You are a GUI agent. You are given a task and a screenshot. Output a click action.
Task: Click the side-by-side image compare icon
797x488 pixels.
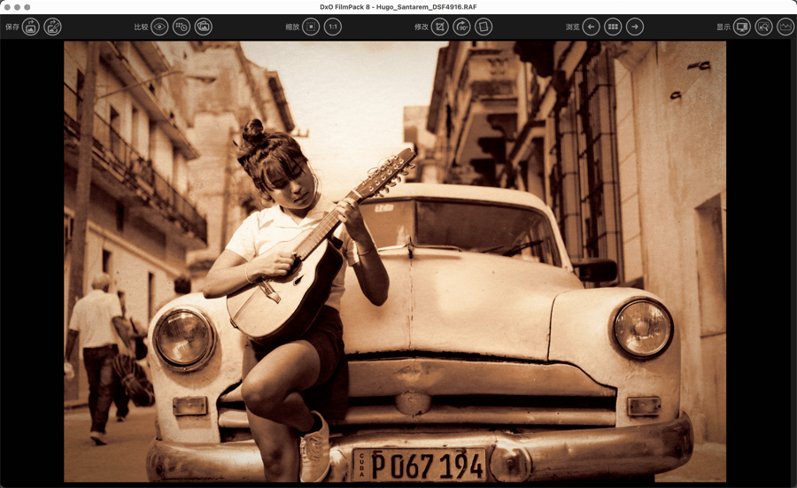point(204,27)
